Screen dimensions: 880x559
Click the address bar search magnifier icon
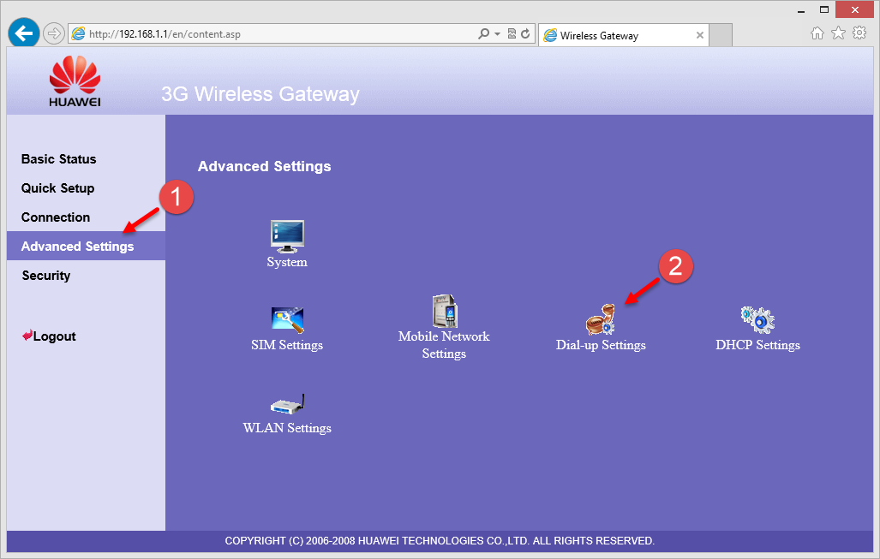tap(483, 33)
